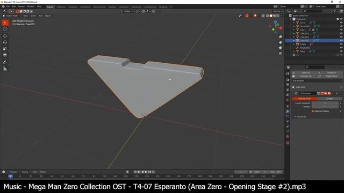Open the Texture properties checker tab
Image resolution: width=344 pixels, height=193 pixels.
(x=288, y=143)
